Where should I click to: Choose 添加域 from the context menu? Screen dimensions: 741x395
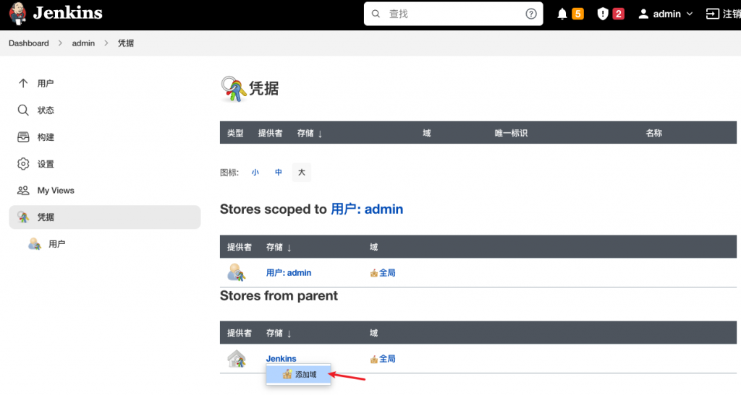pos(298,374)
